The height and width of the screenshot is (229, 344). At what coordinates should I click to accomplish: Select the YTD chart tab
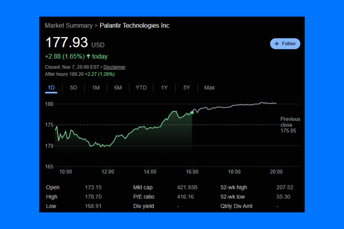click(x=141, y=88)
